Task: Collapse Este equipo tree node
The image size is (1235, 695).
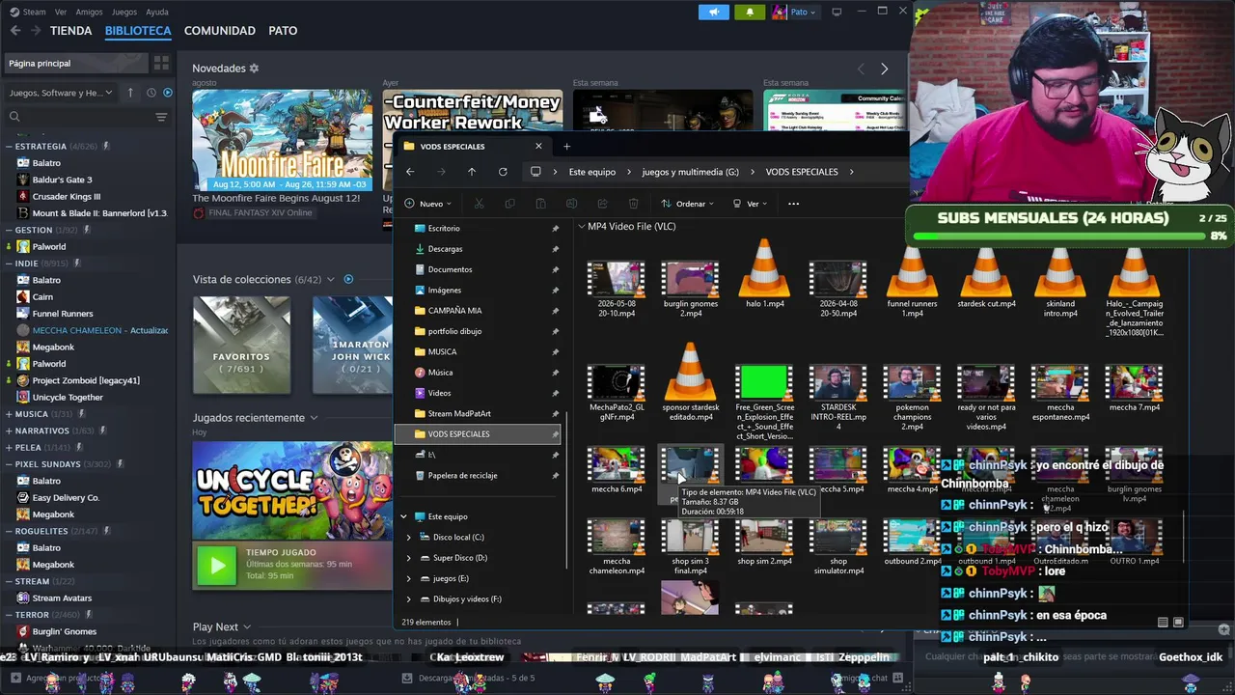Action: point(403,516)
